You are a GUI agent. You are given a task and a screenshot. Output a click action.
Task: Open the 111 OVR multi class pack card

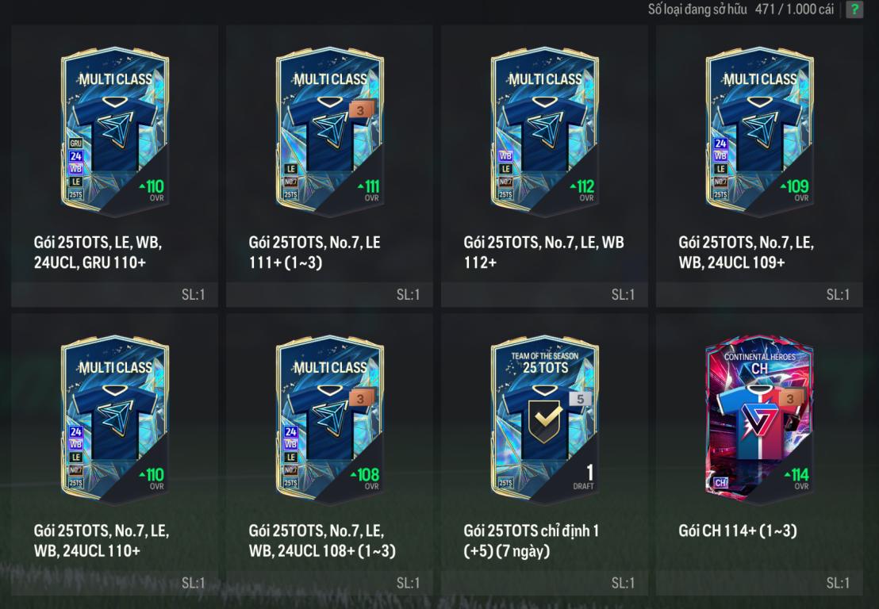[x=330, y=132]
